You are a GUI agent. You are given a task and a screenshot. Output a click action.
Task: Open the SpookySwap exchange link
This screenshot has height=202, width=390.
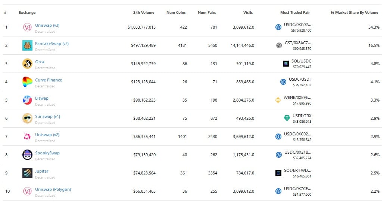[47, 153]
